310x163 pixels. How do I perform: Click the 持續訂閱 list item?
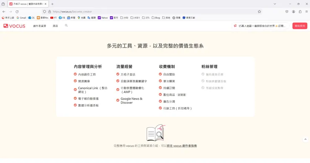coord(169,88)
